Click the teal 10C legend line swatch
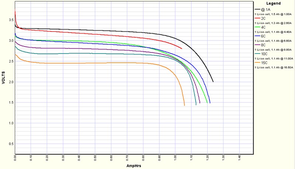The width and height of the screenshot is (295, 169). coord(257,54)
